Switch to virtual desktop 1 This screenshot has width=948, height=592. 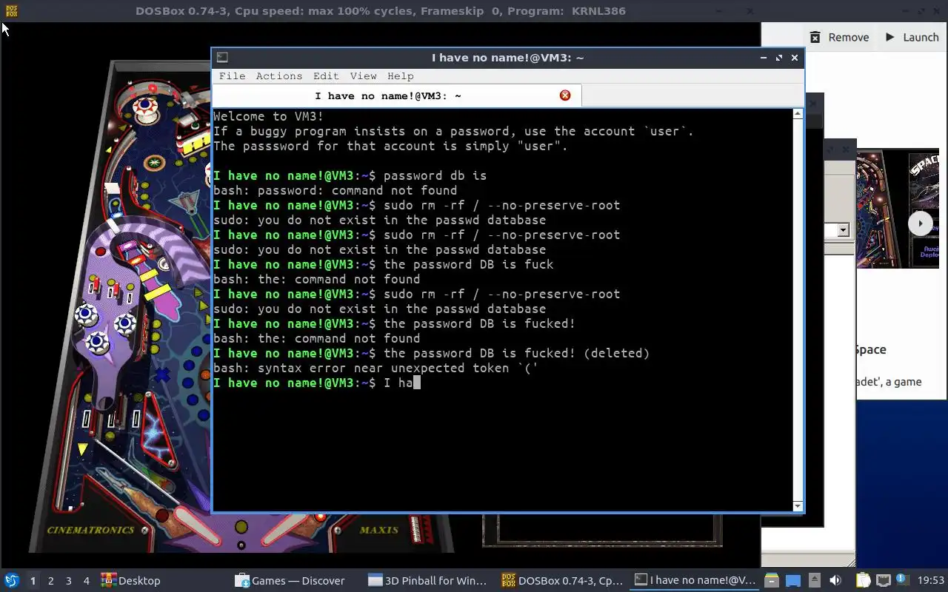click(33, 581)
